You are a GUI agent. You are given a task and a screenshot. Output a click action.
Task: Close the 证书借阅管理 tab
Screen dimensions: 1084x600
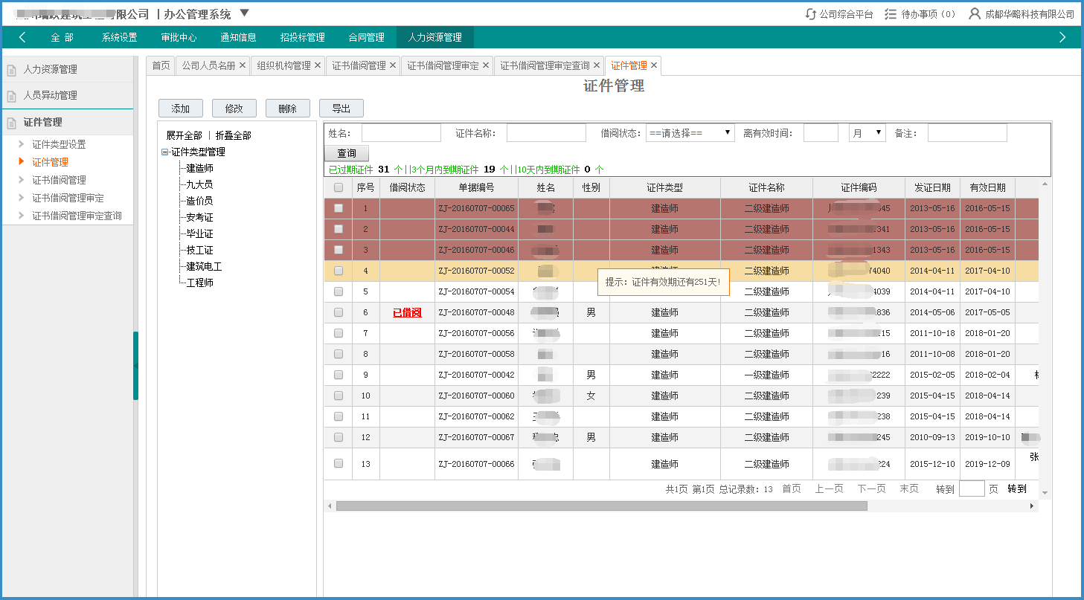pos(393,65)
